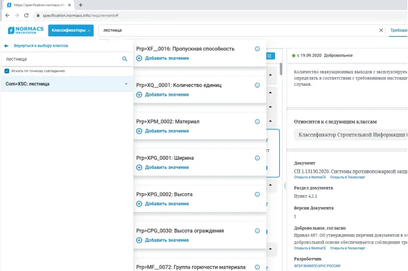Open info icon for Пропускная способность

point(257,48)
